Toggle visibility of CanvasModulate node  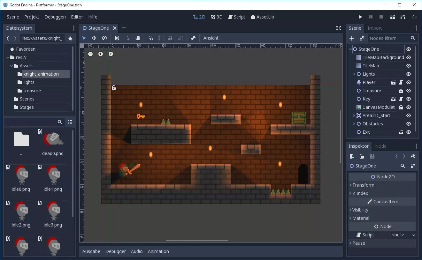click(x=408, y=107)
